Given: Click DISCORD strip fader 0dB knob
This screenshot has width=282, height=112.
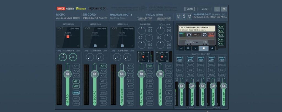Looking at the screenshot, I should tap(95, 74).
